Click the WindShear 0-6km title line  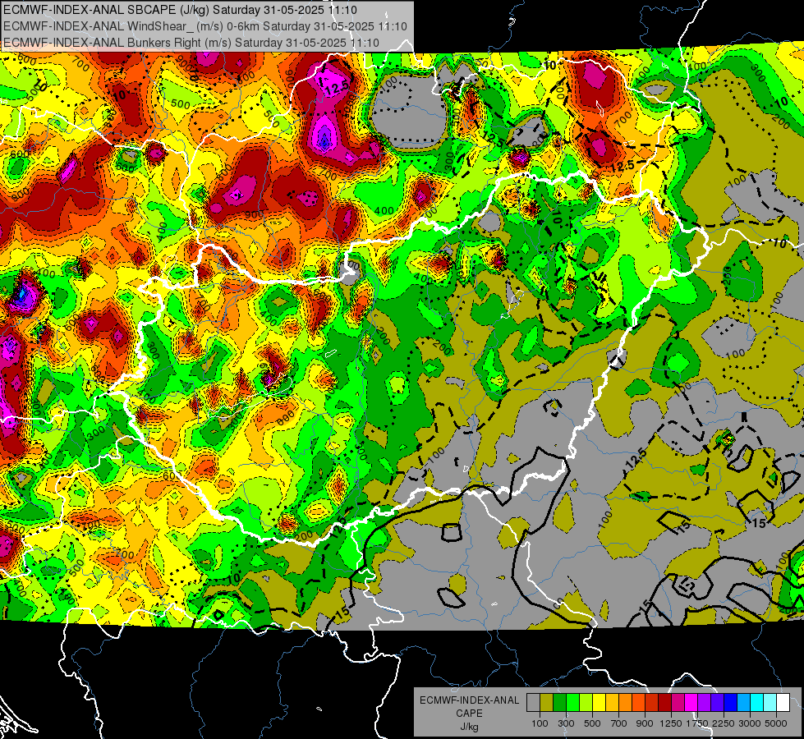(205, 26)
